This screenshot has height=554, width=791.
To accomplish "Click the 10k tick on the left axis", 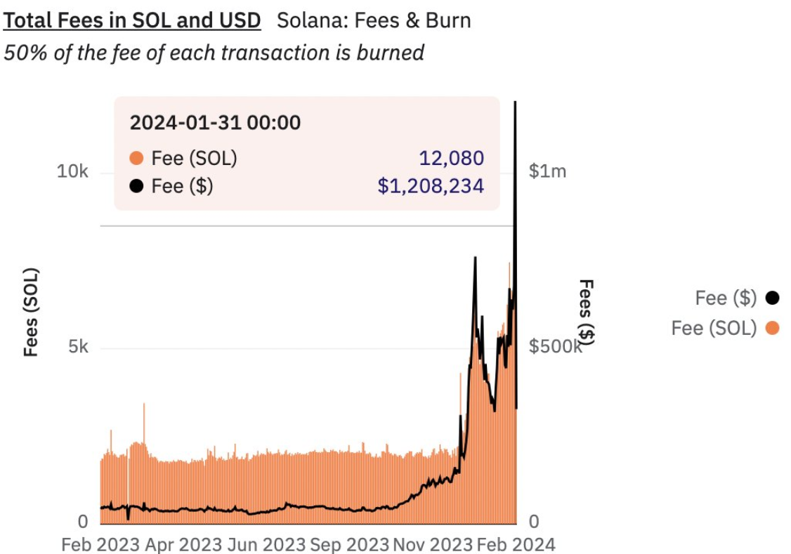I will click(72, 171).
